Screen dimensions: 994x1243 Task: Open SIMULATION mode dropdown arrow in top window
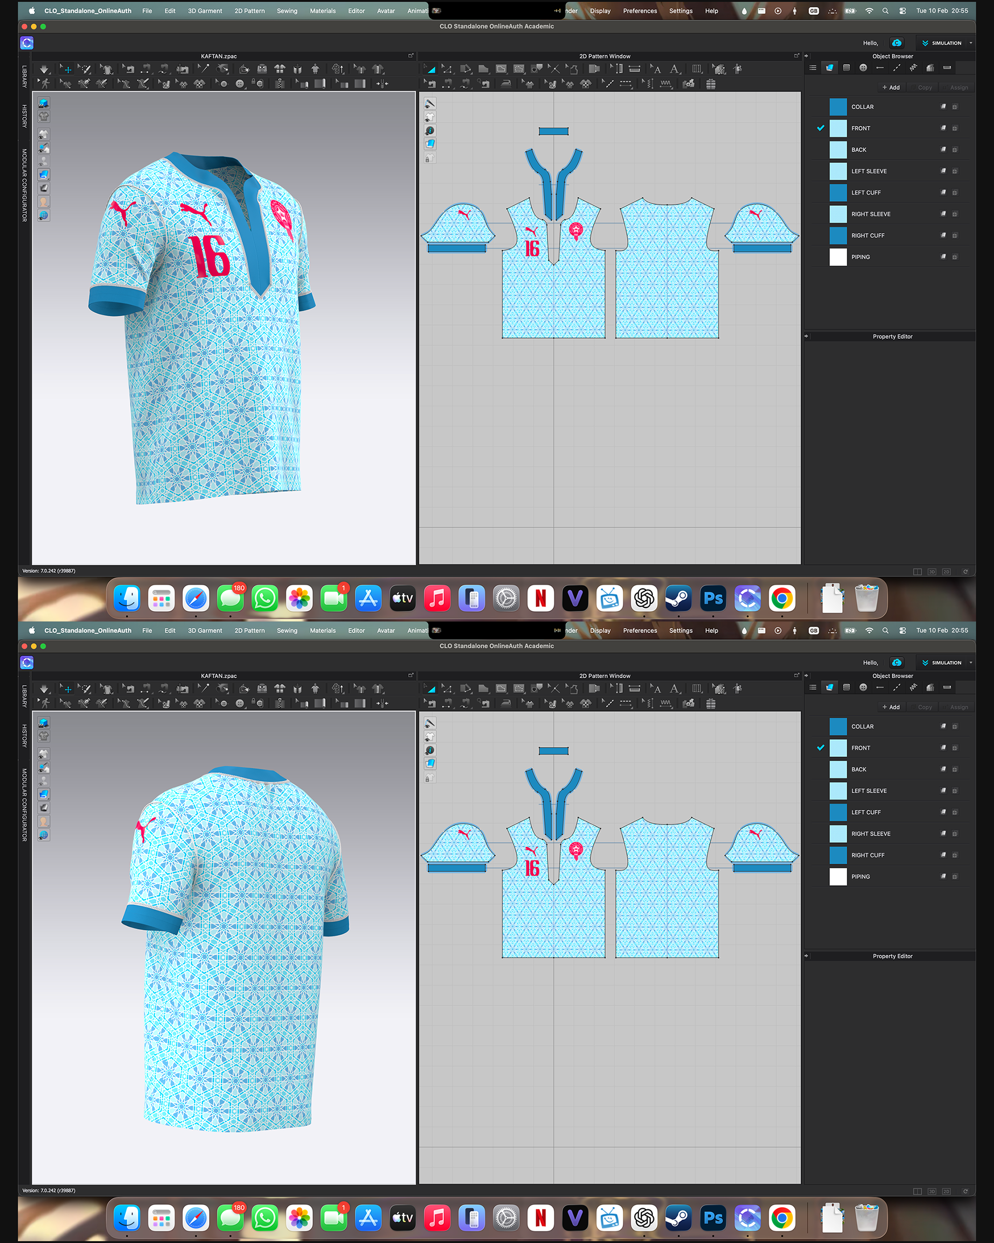click(x=970, y=43)
